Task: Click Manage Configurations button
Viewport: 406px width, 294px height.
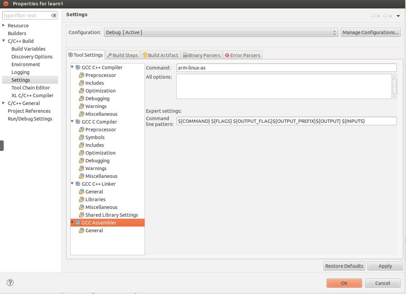Action: click(x=371, y=32)
